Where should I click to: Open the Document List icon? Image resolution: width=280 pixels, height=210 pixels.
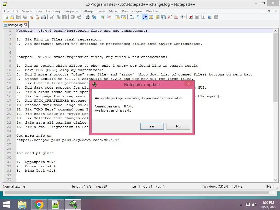tap(164, 17)
